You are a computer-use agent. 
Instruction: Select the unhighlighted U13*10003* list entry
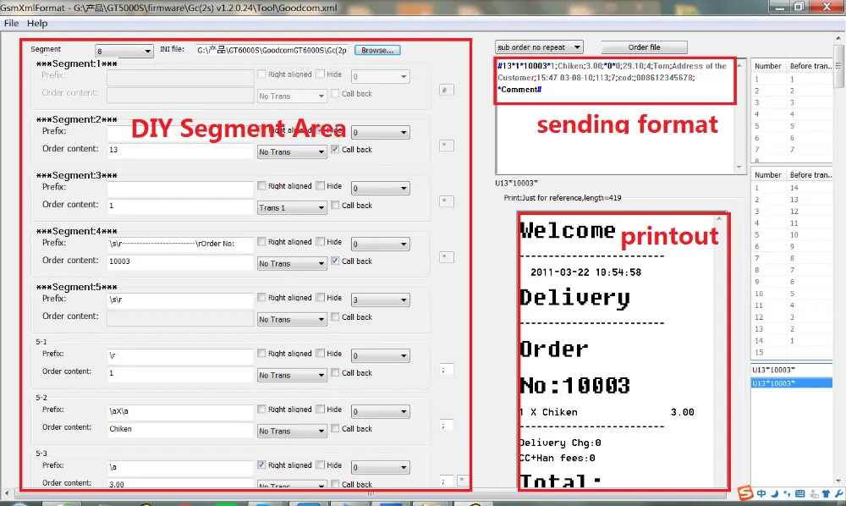click(792, 370)
